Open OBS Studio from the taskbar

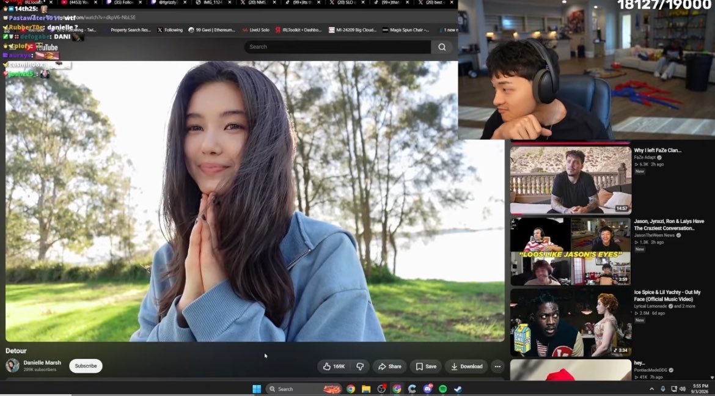point(382,389)
